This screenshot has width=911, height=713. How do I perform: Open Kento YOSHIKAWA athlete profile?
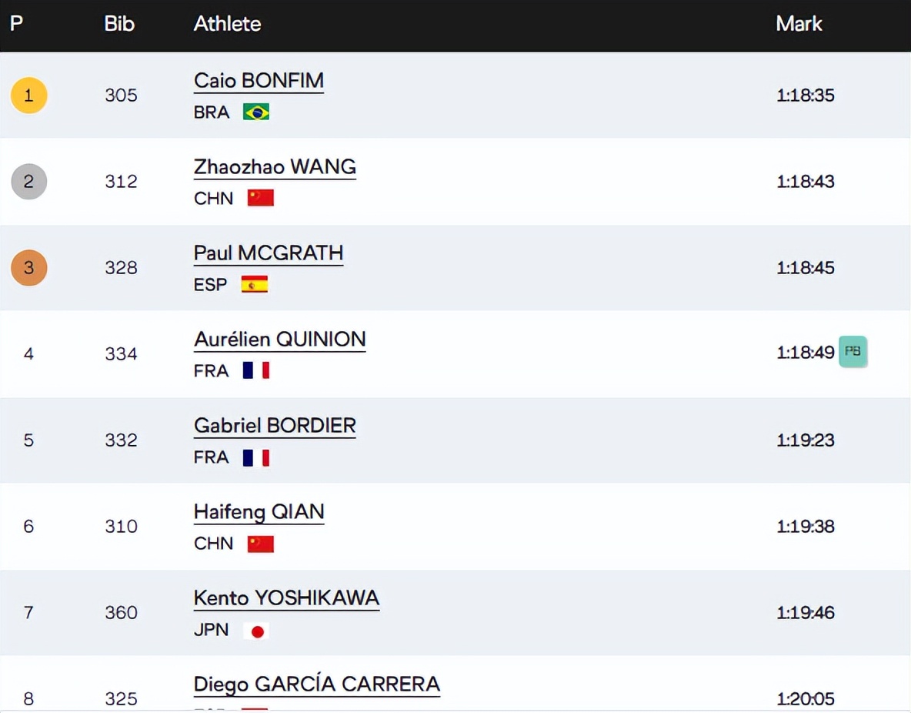tap(286, 598)
